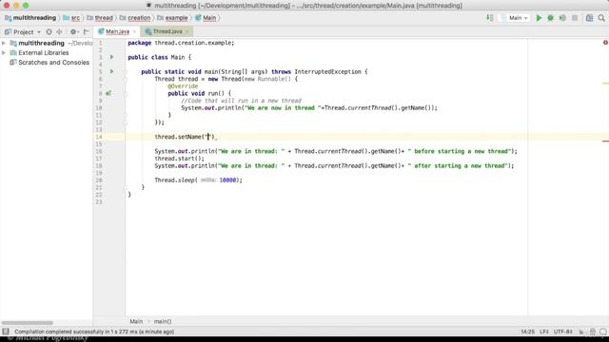Click the scroll-from-source target icon
This screenshot has height=342, width=609.
tap(49, 31)
